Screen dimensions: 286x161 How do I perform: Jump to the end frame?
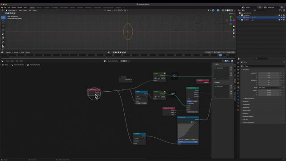point(125,52)
